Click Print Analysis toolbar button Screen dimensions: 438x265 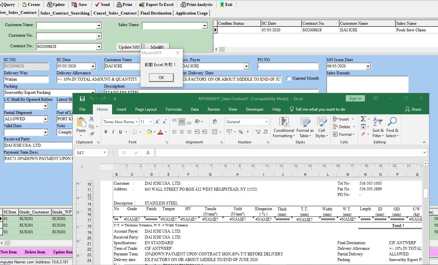197,5
